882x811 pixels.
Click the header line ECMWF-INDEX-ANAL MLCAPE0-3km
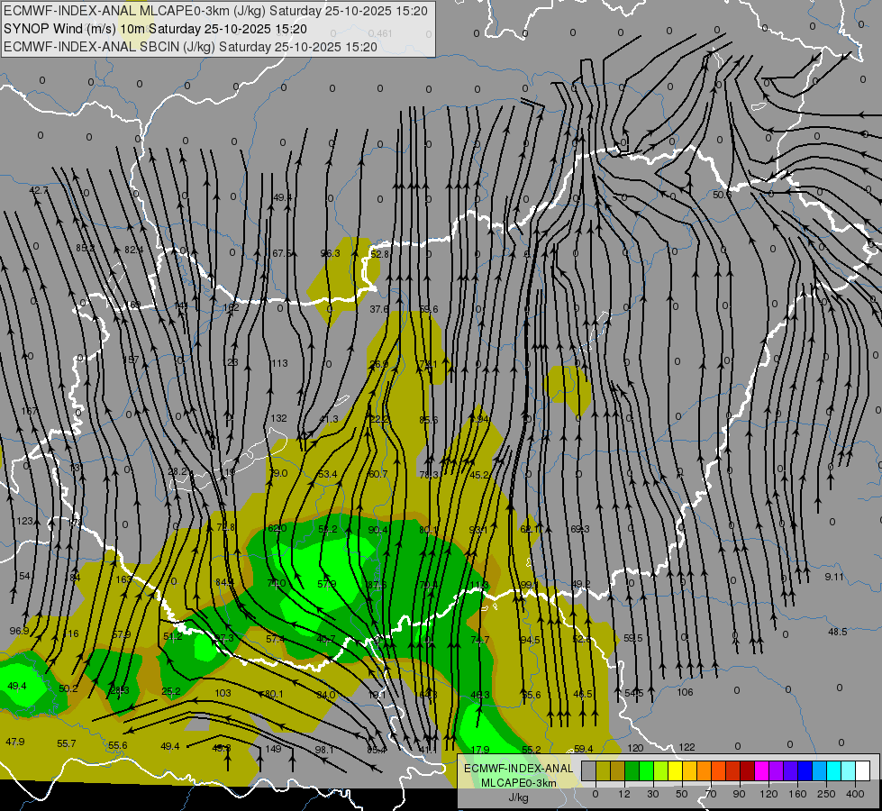pyautogui.click(x=216, y=11)
